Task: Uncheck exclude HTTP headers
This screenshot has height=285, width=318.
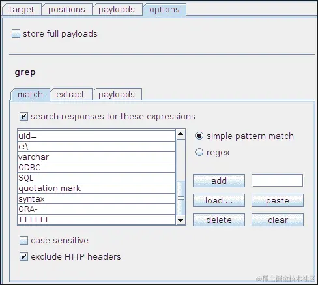Action: (23, 257)
